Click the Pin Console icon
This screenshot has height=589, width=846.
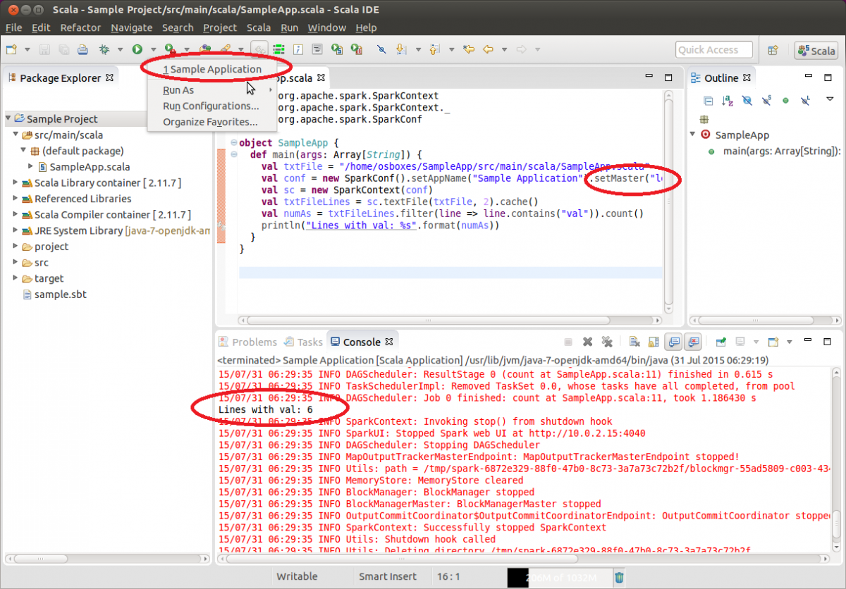coord(722,342)
